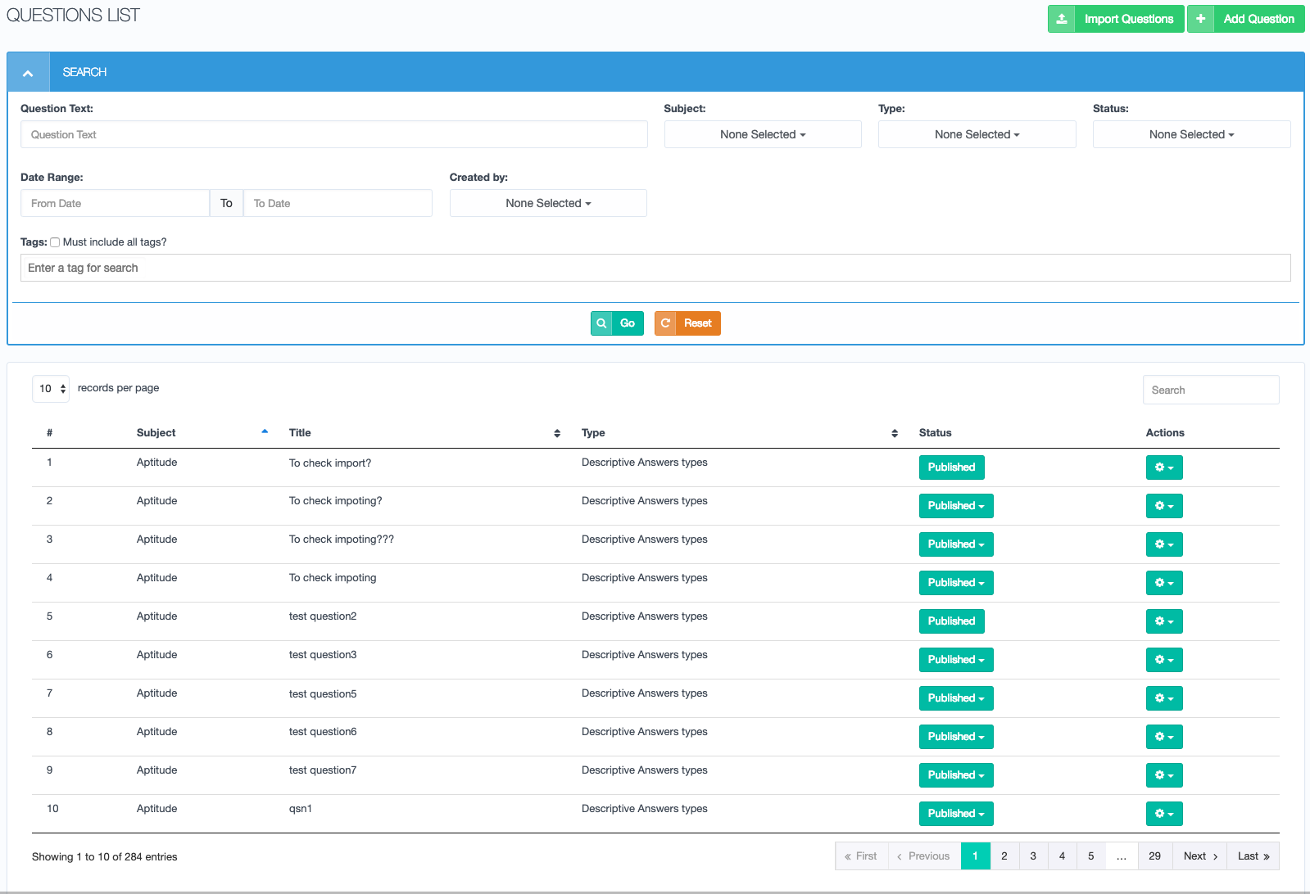Click the plus icon beside Add Question

tap(1200, 19)
